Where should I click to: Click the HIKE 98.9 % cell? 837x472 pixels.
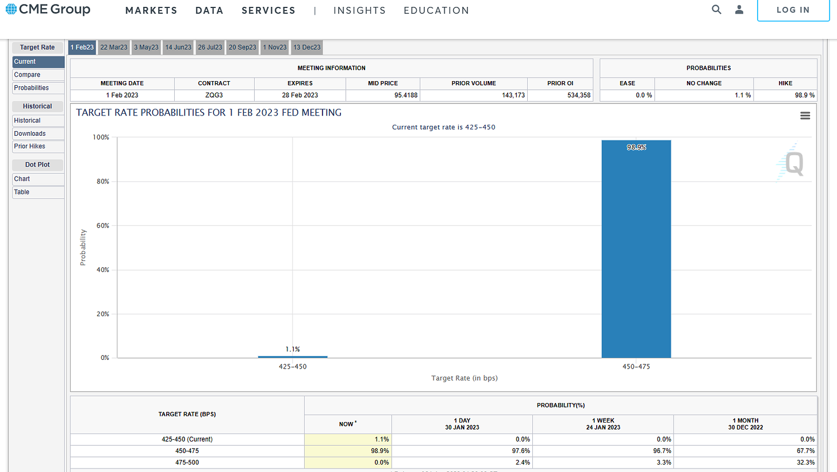click(x=785, y=95)
